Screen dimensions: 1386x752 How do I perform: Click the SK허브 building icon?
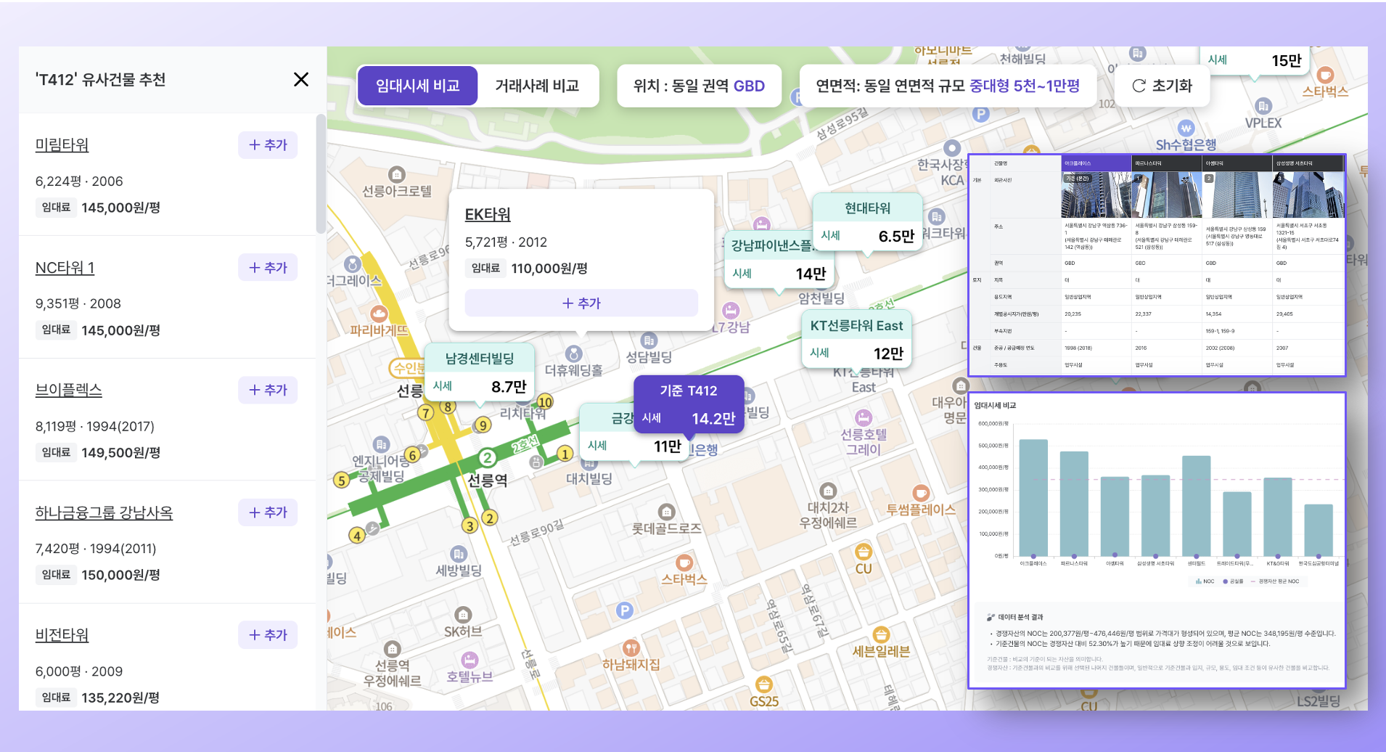pos(463,615)
